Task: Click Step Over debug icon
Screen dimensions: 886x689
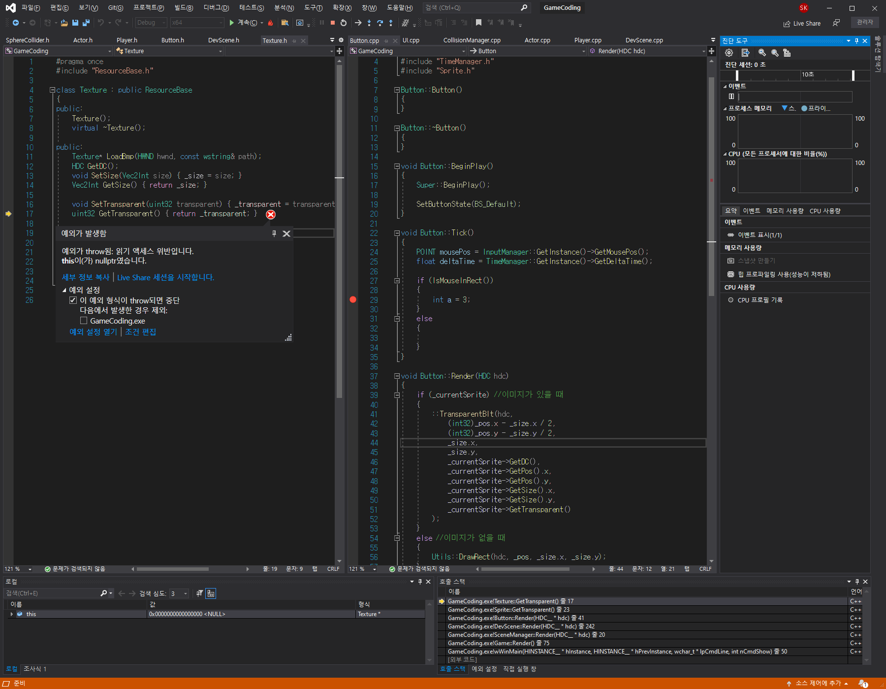Action: click(380, 23)
